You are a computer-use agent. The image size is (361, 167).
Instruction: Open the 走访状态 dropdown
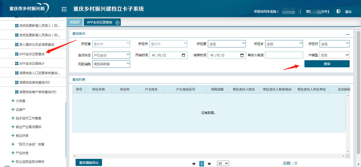[111, 55]
